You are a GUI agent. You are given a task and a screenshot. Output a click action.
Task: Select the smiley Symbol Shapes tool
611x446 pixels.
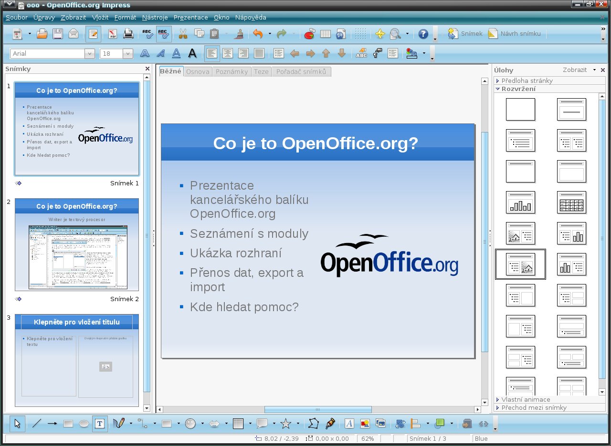point(190,423)
